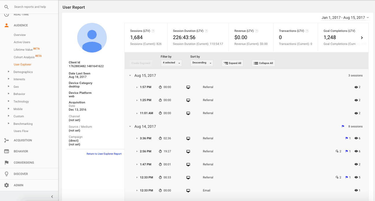The width and height of the screenshot is (375, 201).
Task: Click the Expand All button
Action: 232,63
